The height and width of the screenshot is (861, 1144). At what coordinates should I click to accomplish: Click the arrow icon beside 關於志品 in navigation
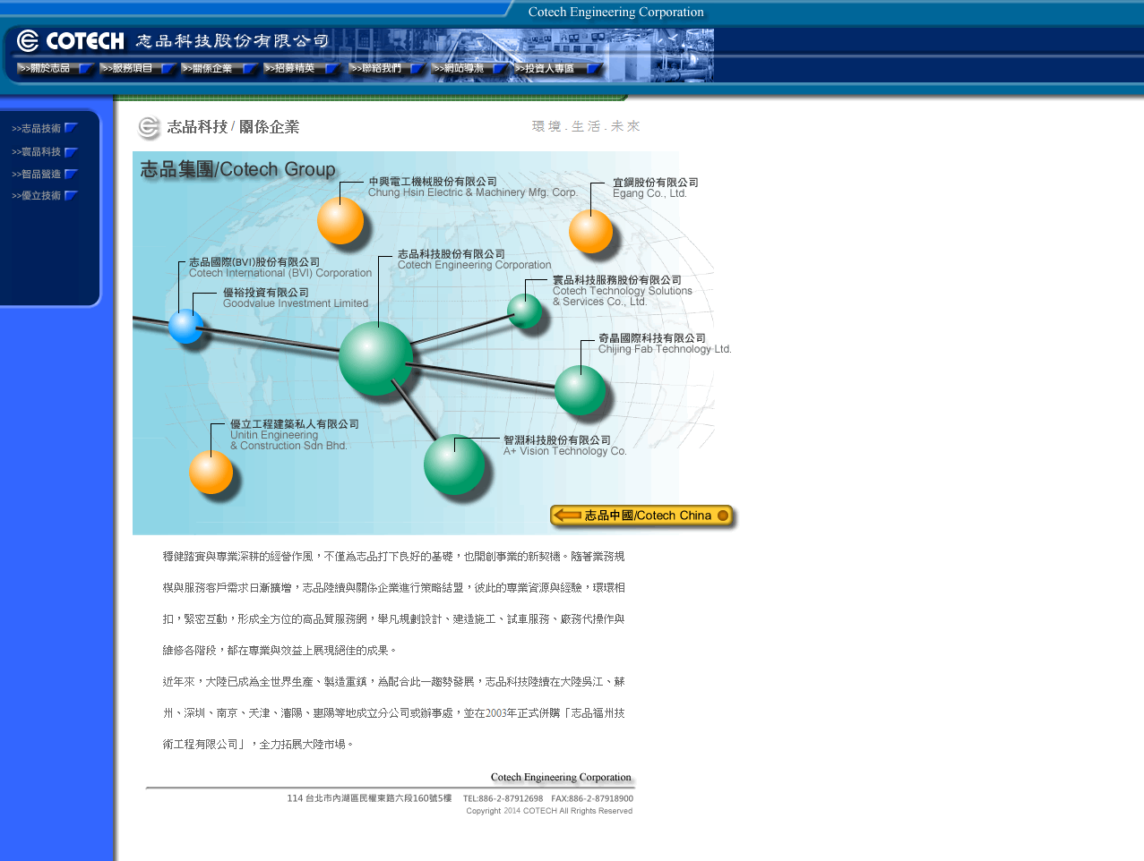85,69
